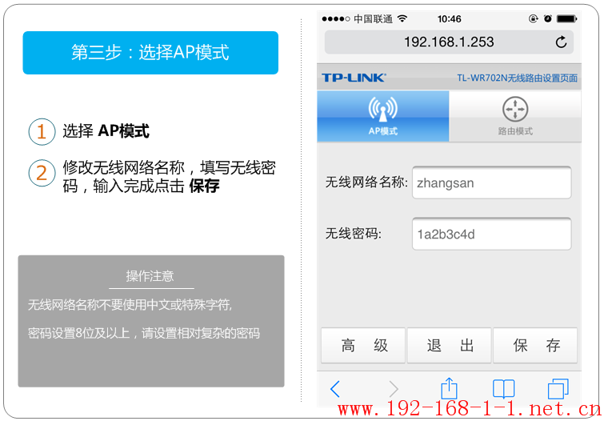Open 高级 advanced settings
The image size is (604, 421).
363,346
